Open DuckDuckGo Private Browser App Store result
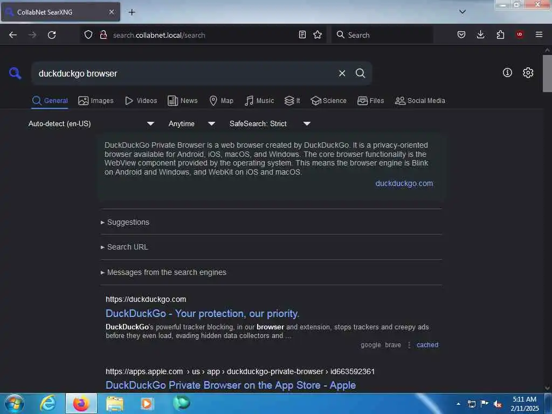 pos(231,385)
